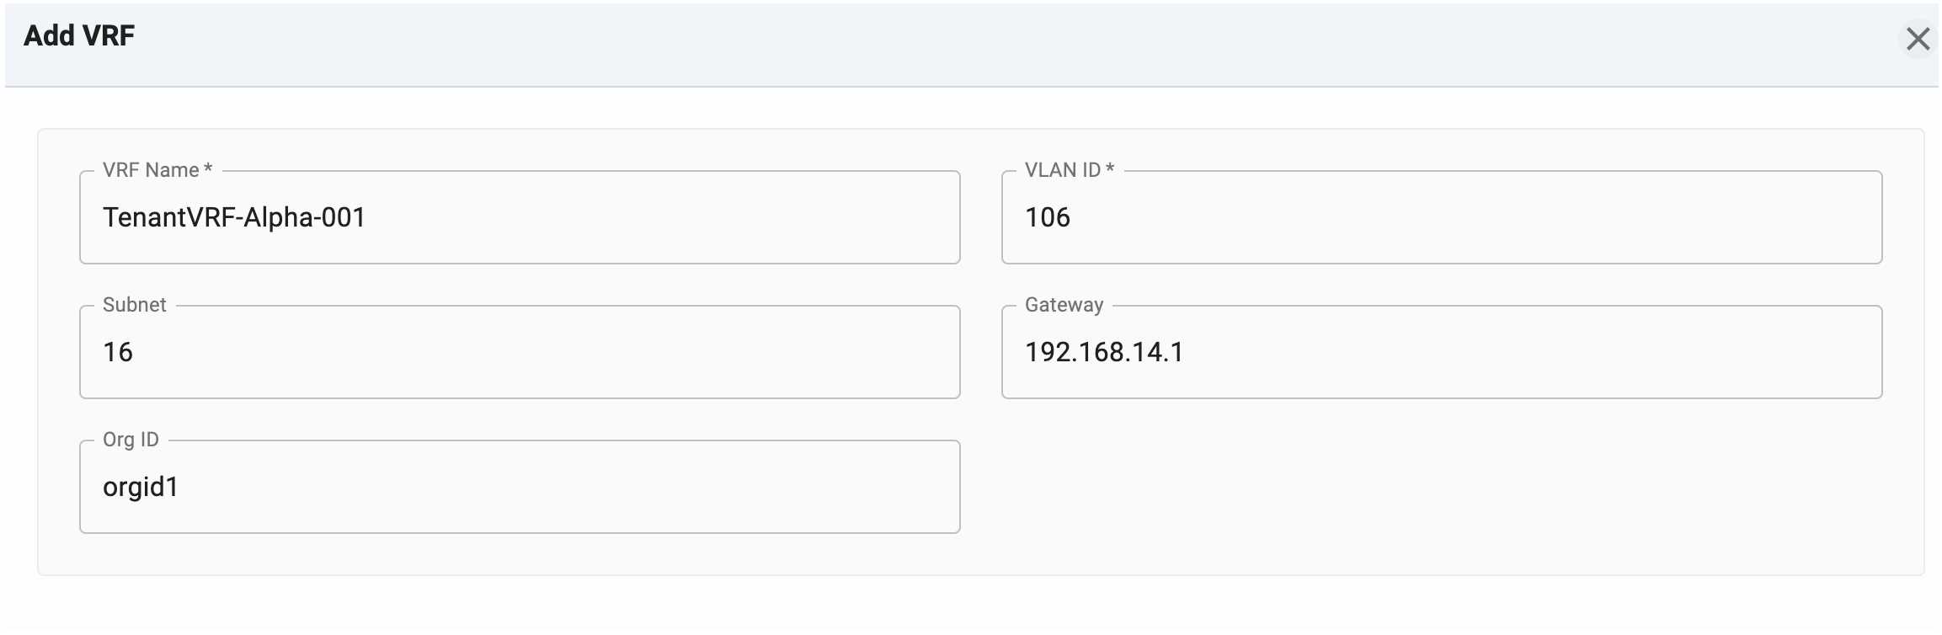Place cursor in the TenantVRF-Alpha-001 text
1942x635 pixels.
point(234,218)
